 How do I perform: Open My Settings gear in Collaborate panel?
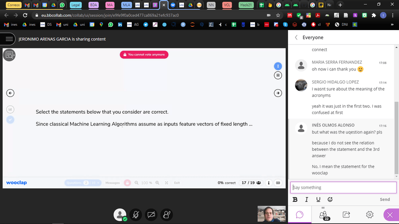pyautogui.click(x=369, y=215)
